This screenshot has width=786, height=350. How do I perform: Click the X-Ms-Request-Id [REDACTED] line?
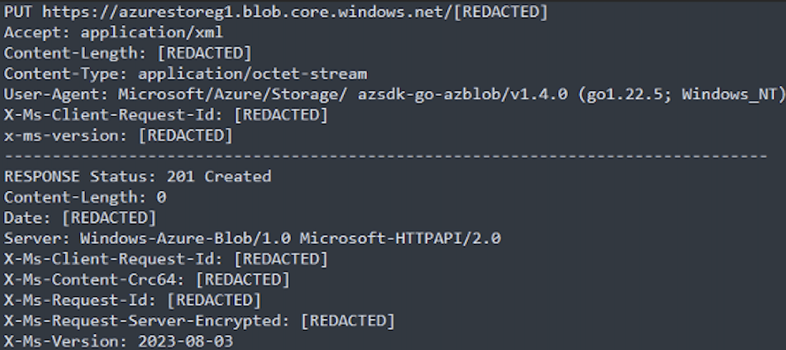[x=133, y=300]
